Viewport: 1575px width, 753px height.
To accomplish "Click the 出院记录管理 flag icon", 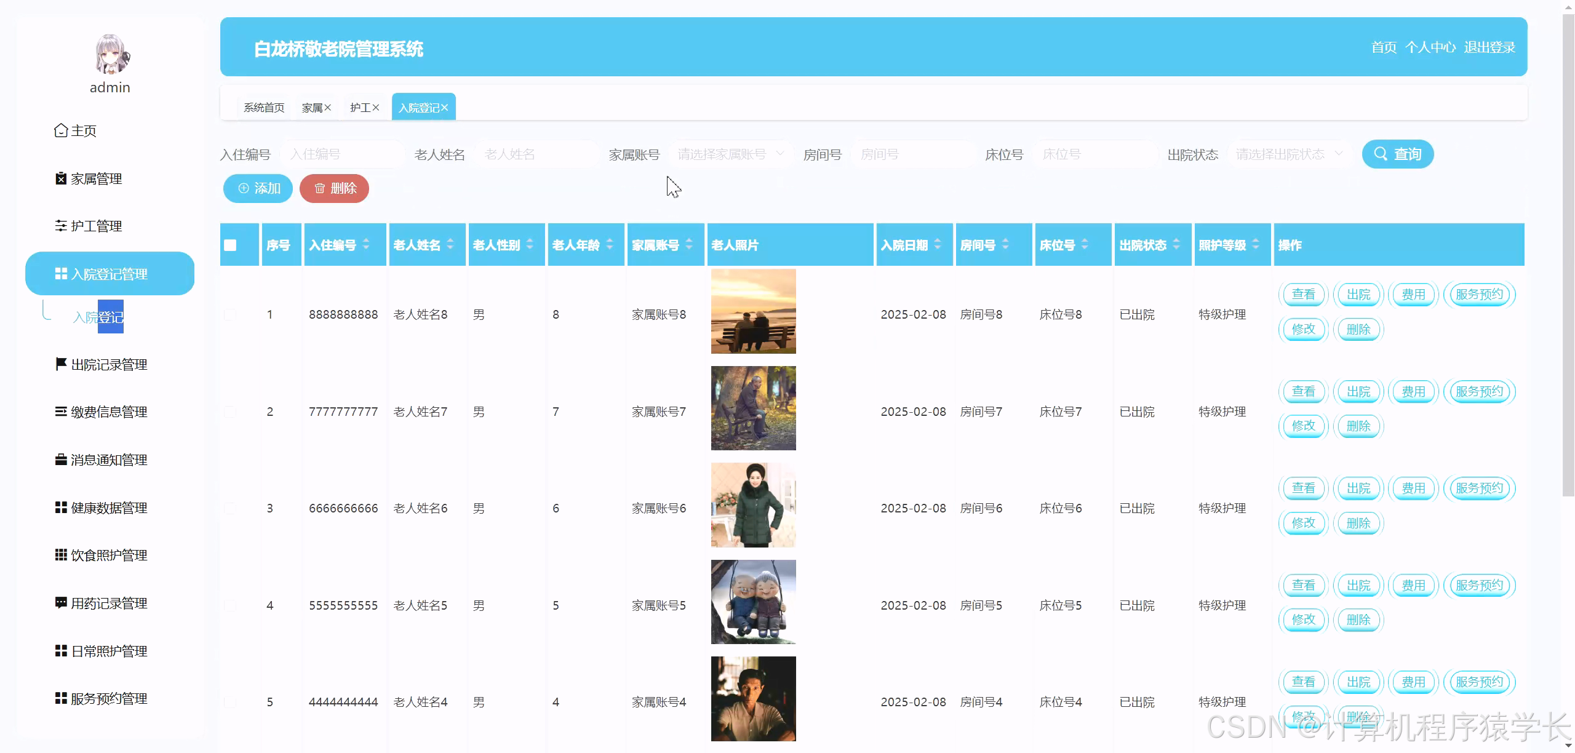I will [61, 364].
